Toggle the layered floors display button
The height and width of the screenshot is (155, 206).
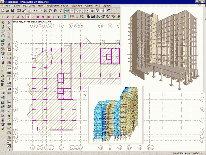(x=67, y=11)
